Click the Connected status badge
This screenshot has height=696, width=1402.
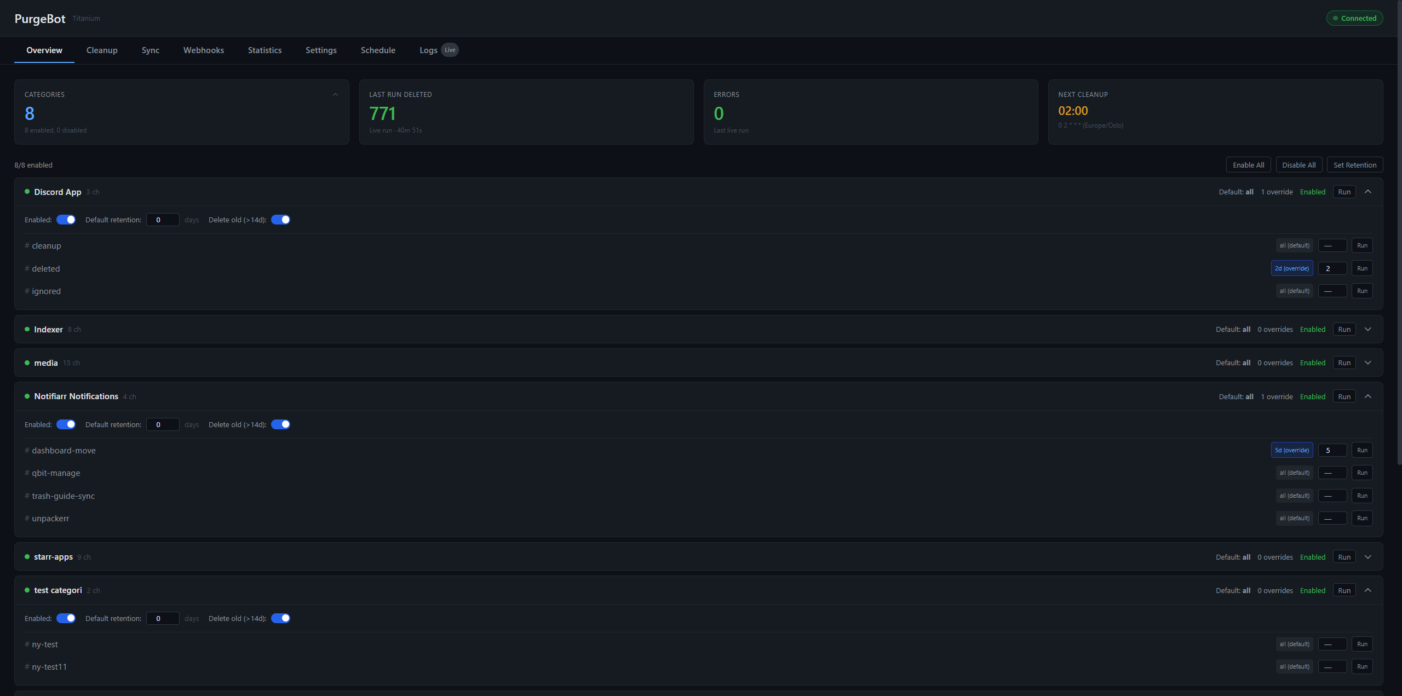pos(1354,18)
